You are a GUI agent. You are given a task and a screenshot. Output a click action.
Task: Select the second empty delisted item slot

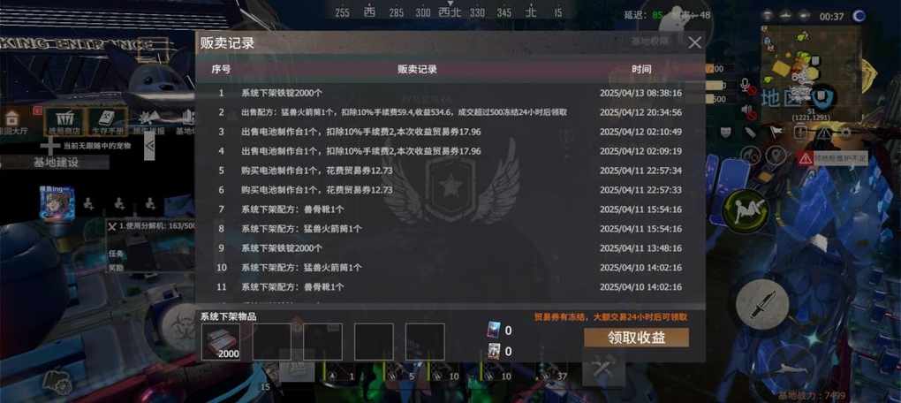tap(323, 341)
